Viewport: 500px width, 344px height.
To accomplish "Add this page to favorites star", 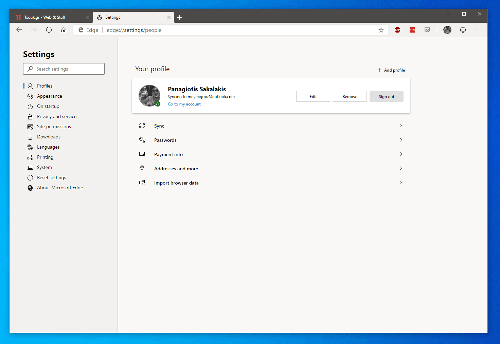I will click(381, 30).
